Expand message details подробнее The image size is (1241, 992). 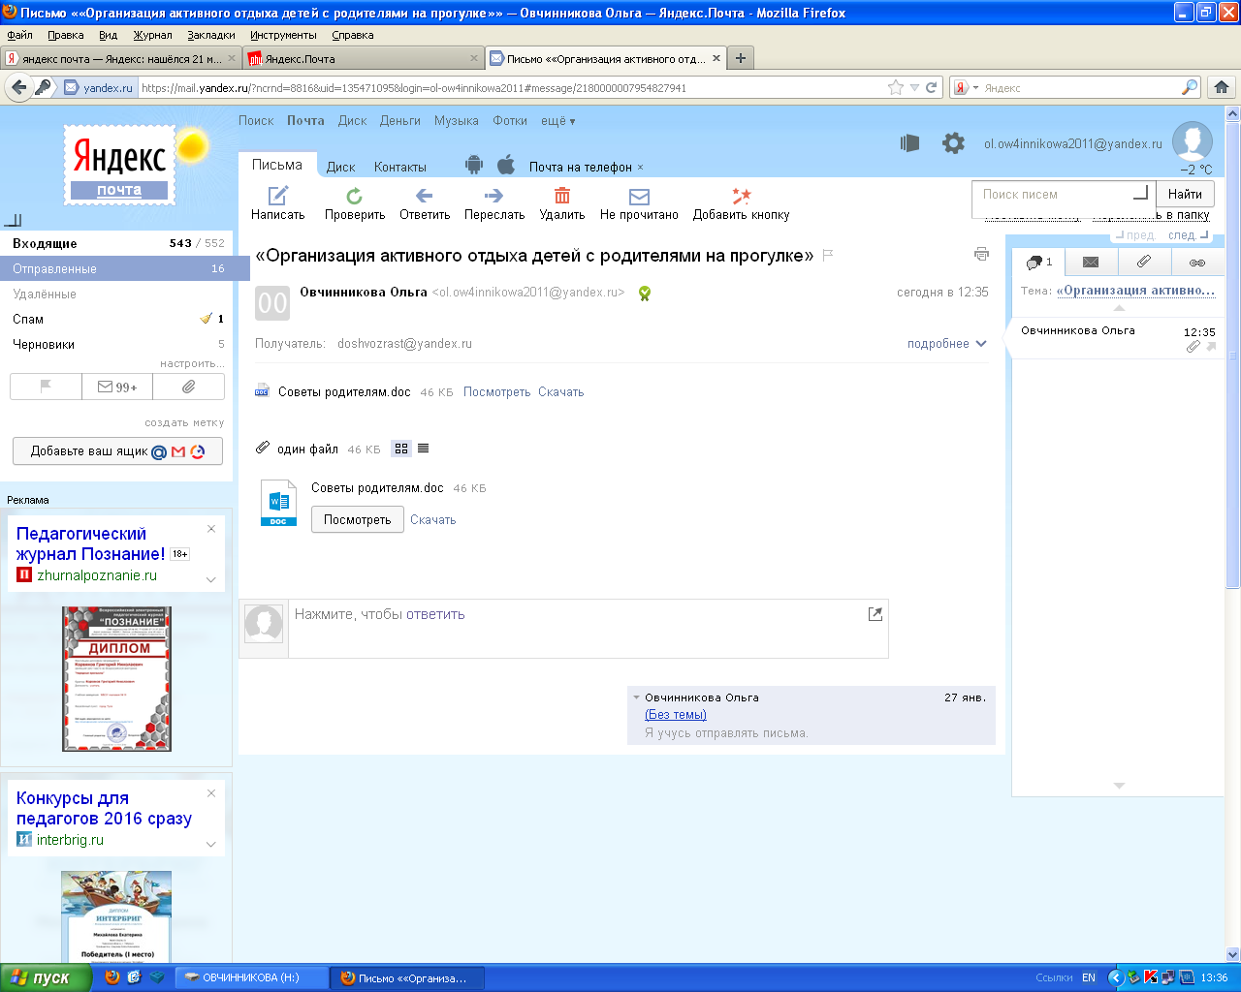(946, 343)
